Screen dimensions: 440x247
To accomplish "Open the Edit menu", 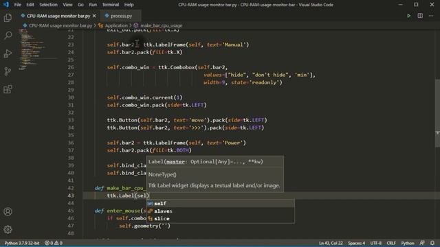I will (30, 5).
